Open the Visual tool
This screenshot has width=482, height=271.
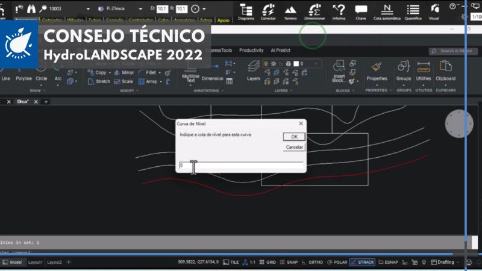pos(434,11)
